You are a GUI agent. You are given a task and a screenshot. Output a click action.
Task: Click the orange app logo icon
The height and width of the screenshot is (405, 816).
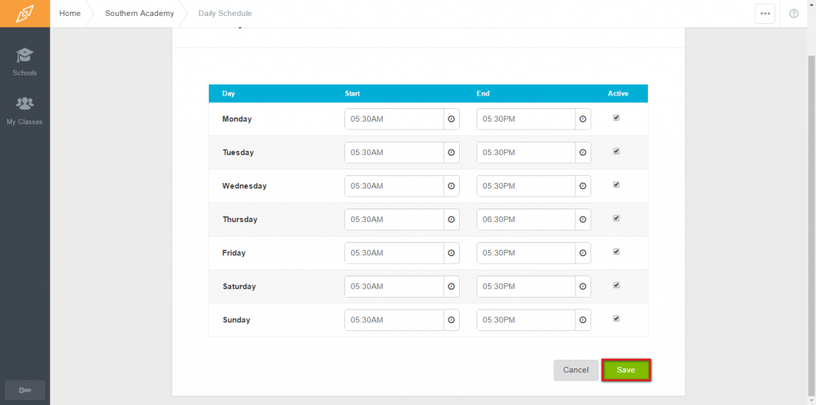tap(25, 14)
